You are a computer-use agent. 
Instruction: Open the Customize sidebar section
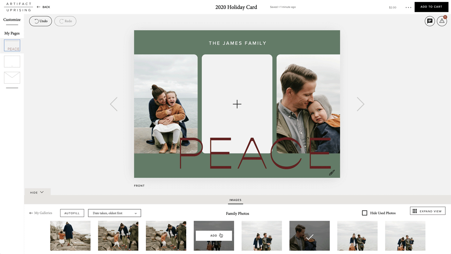coord(12,20)
